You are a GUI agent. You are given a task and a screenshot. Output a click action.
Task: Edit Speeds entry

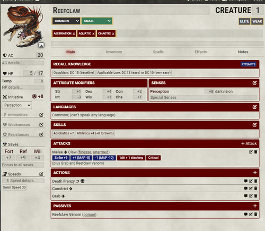pos(41,174)
